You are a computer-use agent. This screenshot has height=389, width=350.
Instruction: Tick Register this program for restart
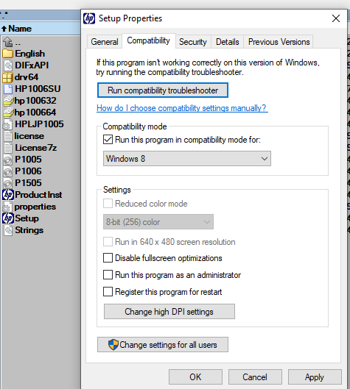[108, 292]
